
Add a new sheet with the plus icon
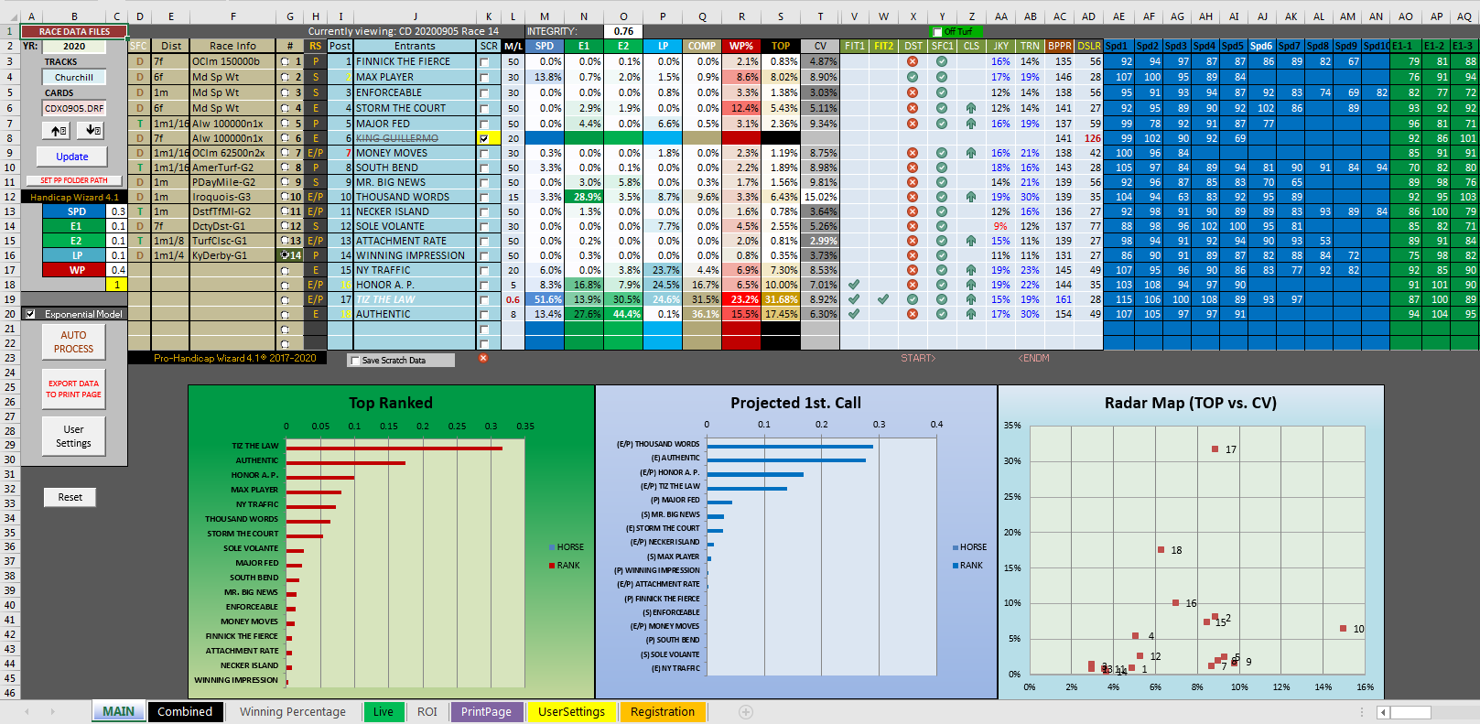[746, 712]
